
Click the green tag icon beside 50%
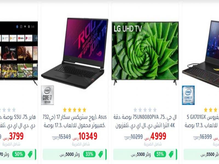30,154
